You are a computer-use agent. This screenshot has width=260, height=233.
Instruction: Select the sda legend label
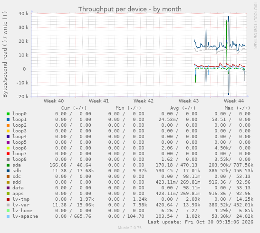point(17,165)
